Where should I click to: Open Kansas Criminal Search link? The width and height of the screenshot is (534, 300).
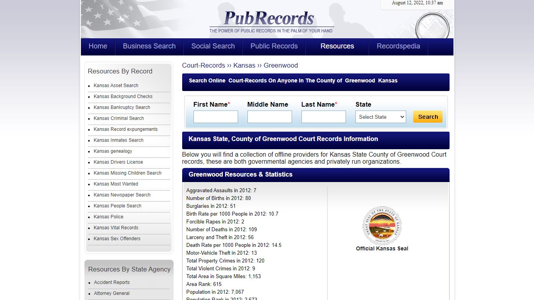[119, 118]
